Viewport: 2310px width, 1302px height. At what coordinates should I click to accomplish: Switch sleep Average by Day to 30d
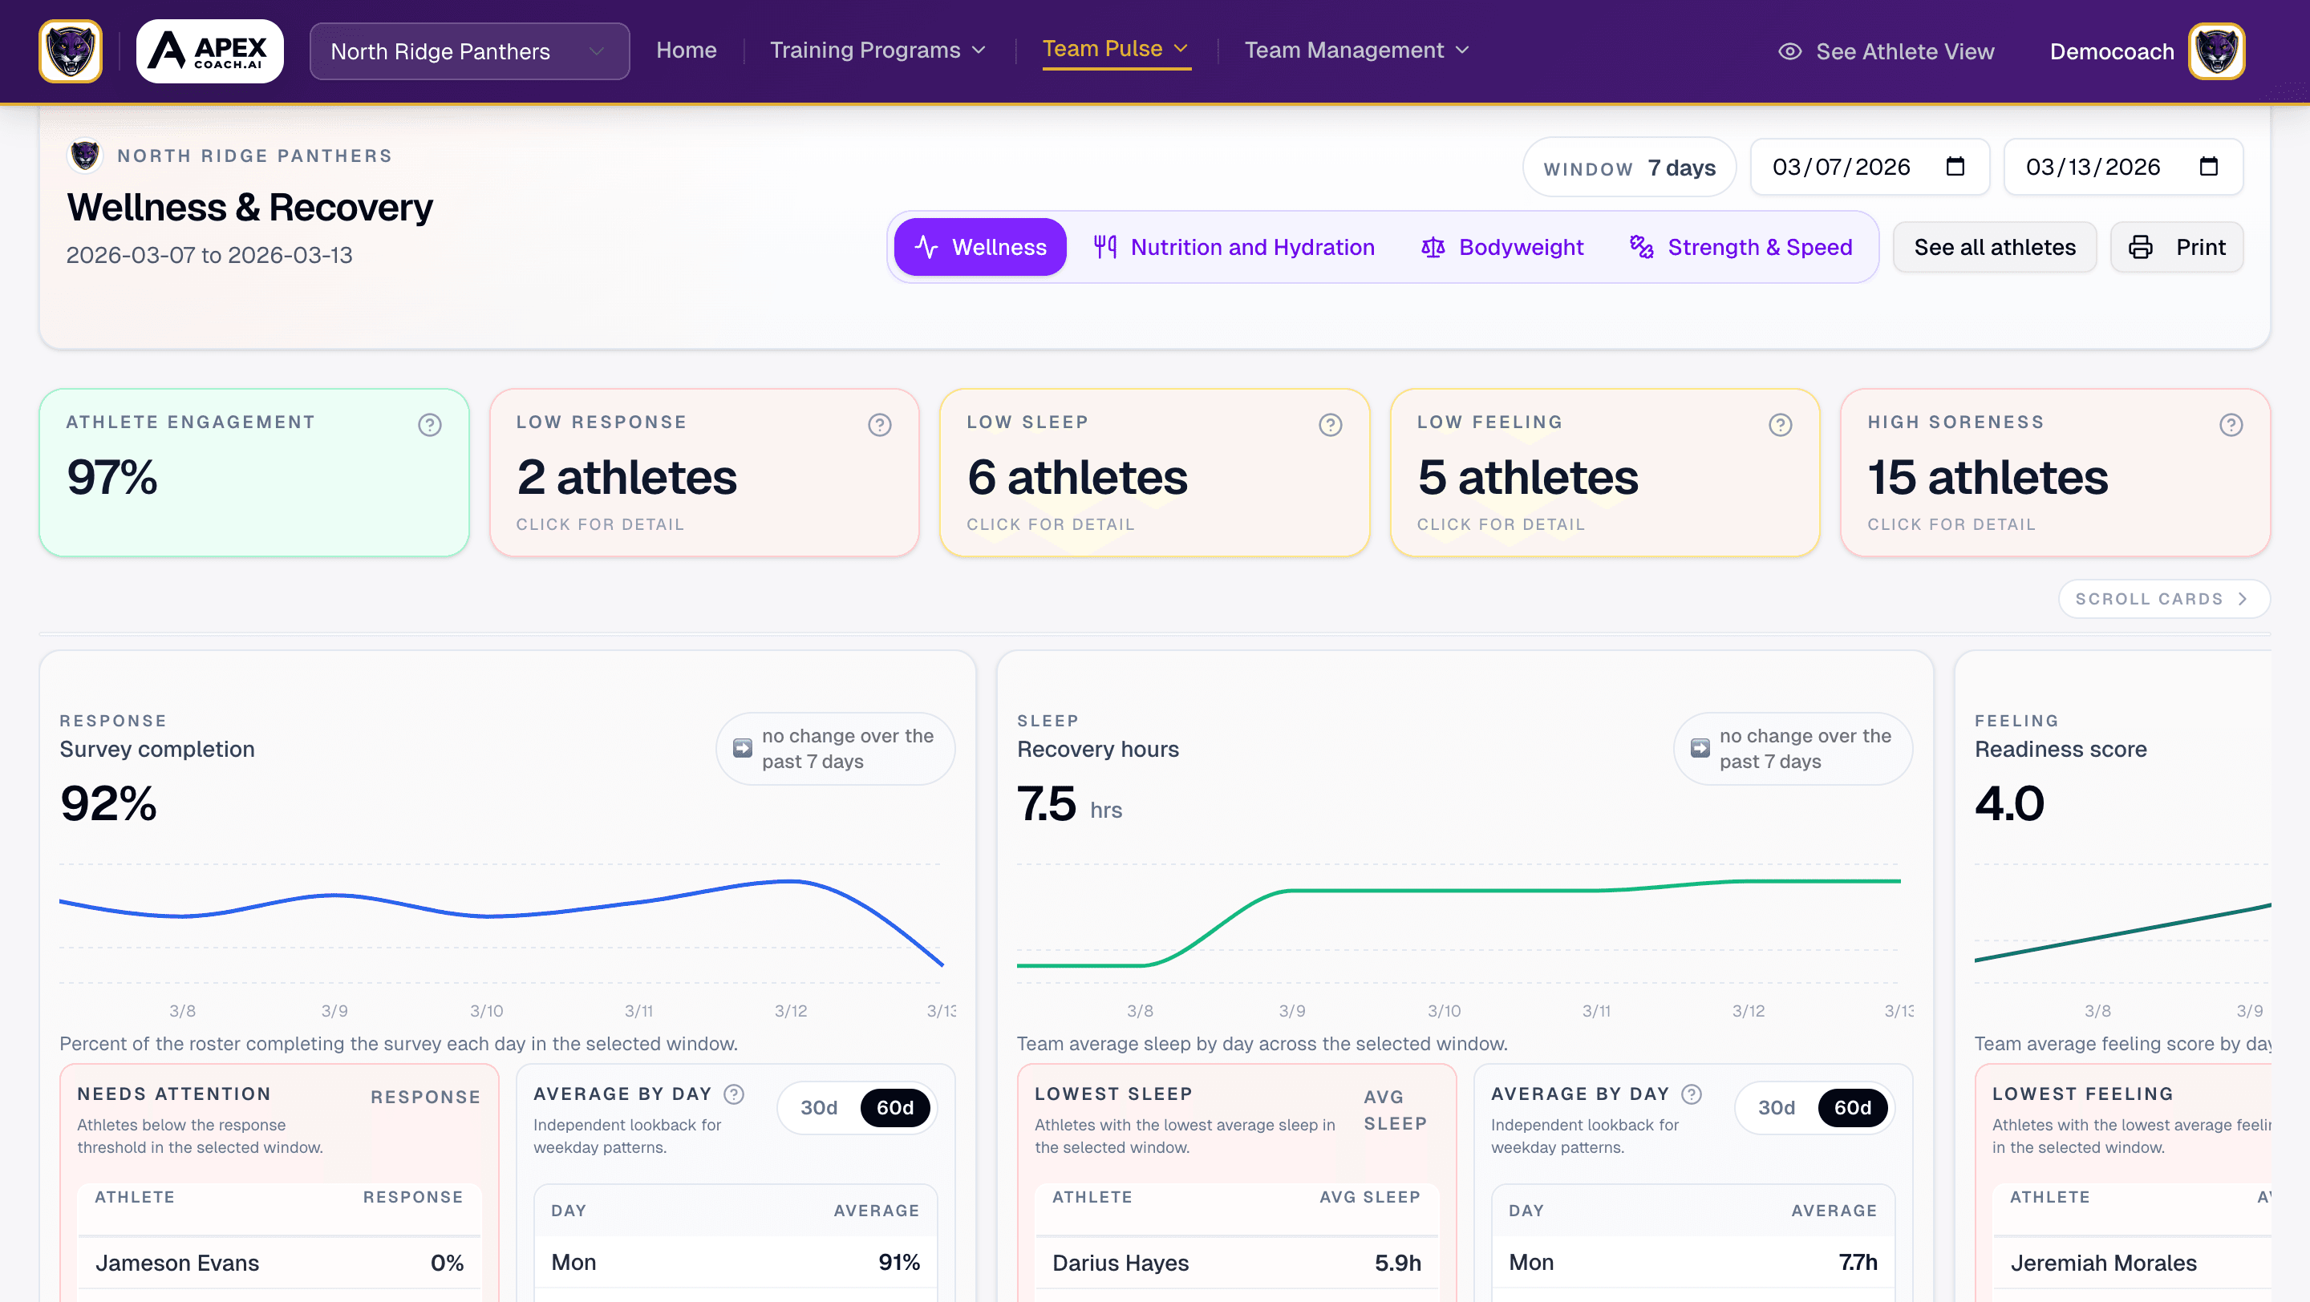tap(1777, 1107)
